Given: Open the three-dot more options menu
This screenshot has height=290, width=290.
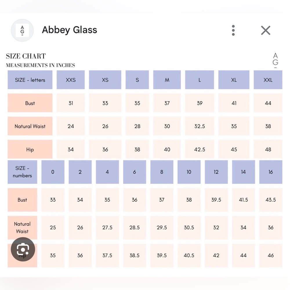Looking at the screenshot, I should point(233,30).
